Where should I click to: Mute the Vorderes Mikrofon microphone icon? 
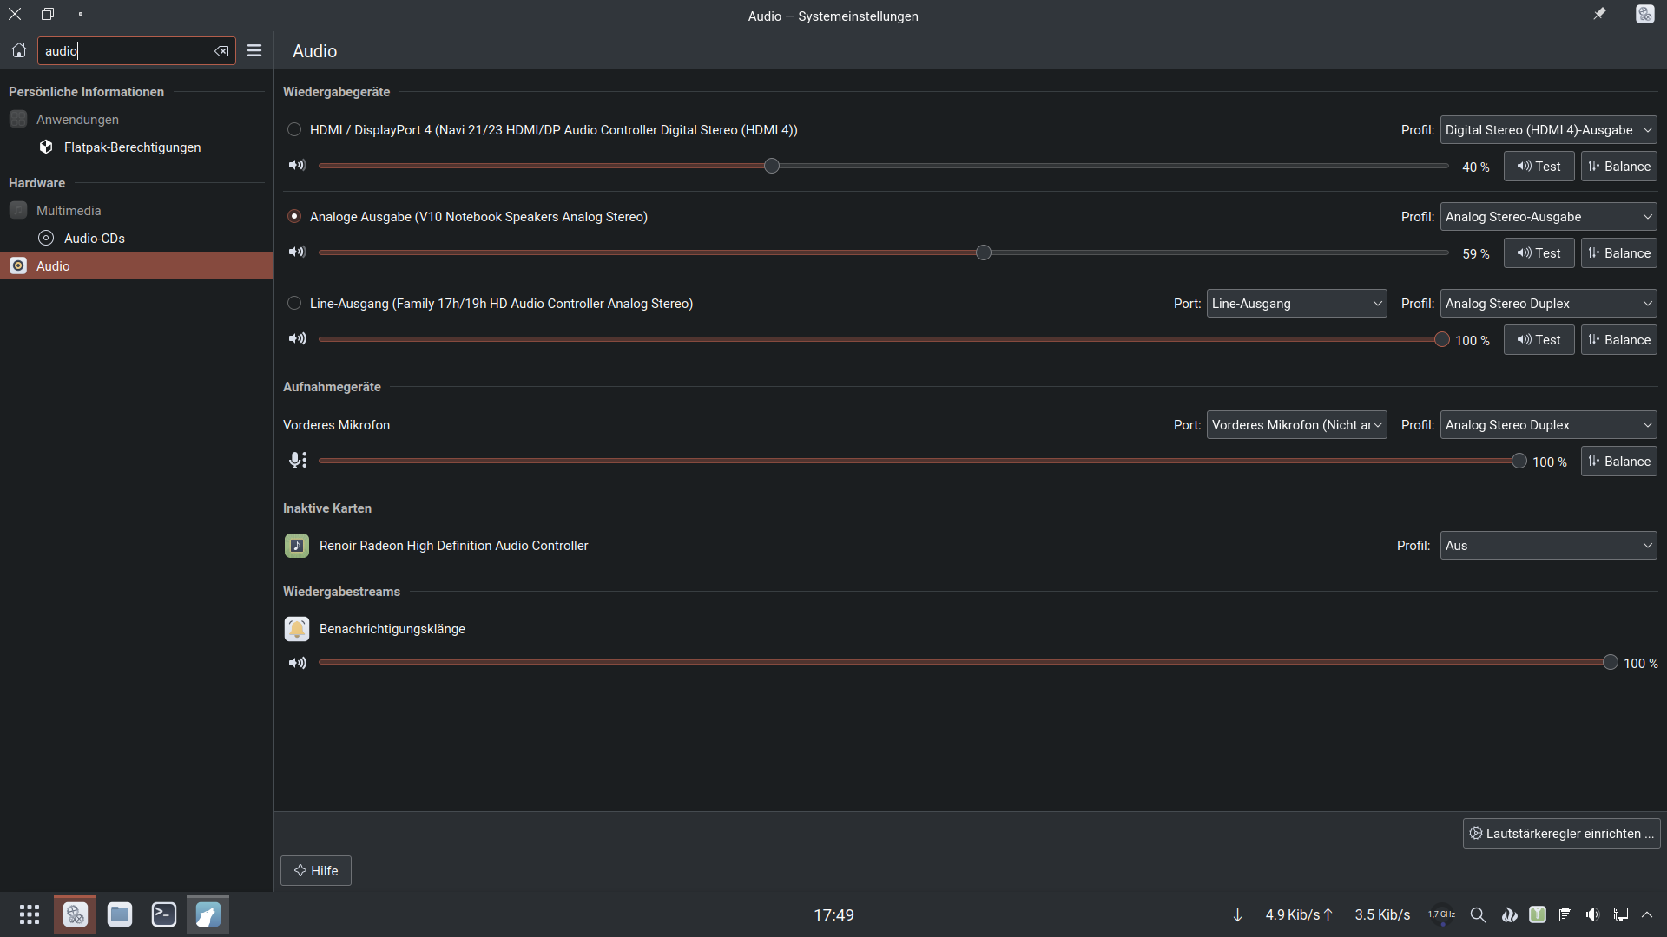click(297, 461)
